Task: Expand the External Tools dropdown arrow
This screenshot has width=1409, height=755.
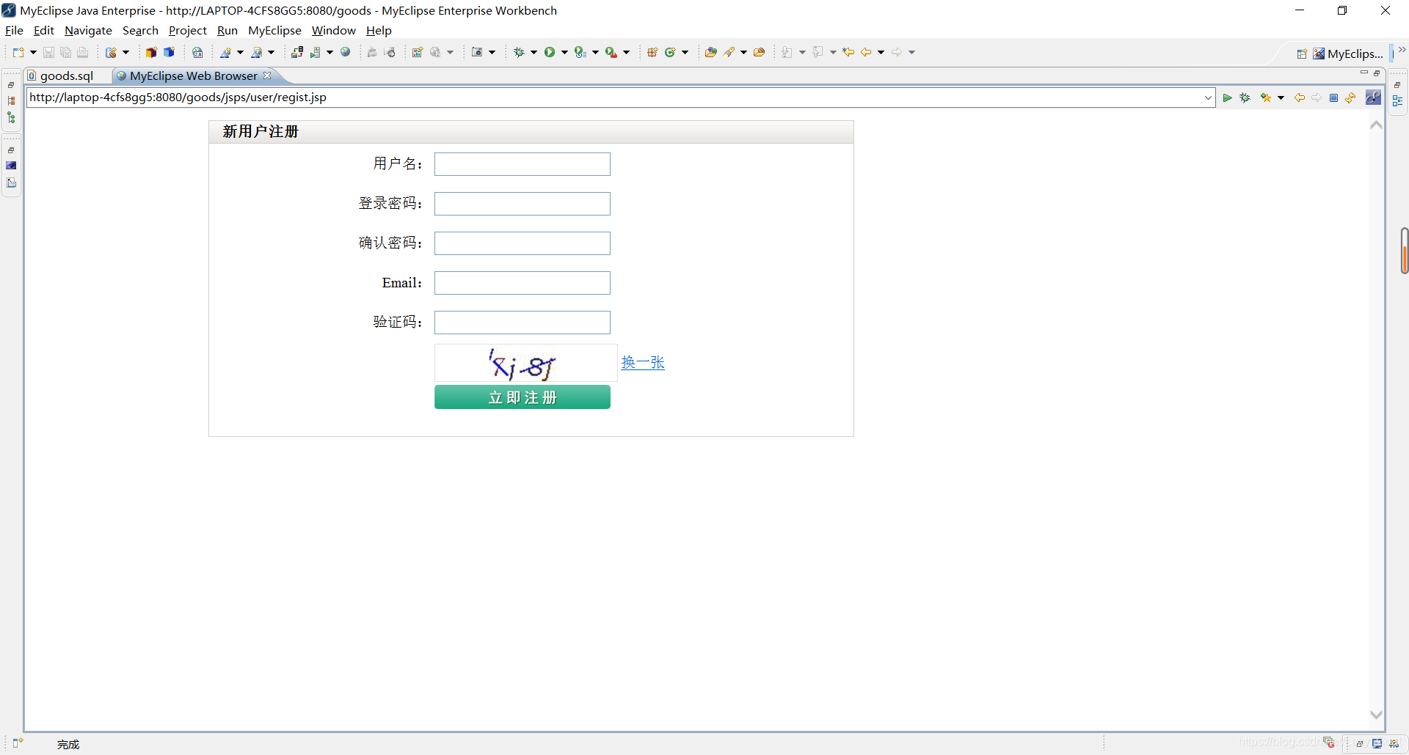Action: click(x=626, y=52)
